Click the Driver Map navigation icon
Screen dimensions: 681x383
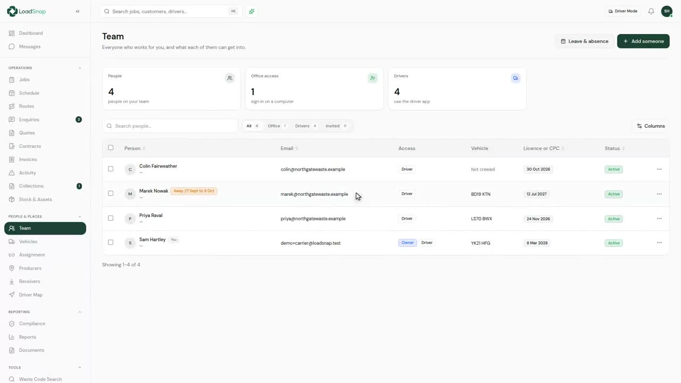click(x=12, y=295)
